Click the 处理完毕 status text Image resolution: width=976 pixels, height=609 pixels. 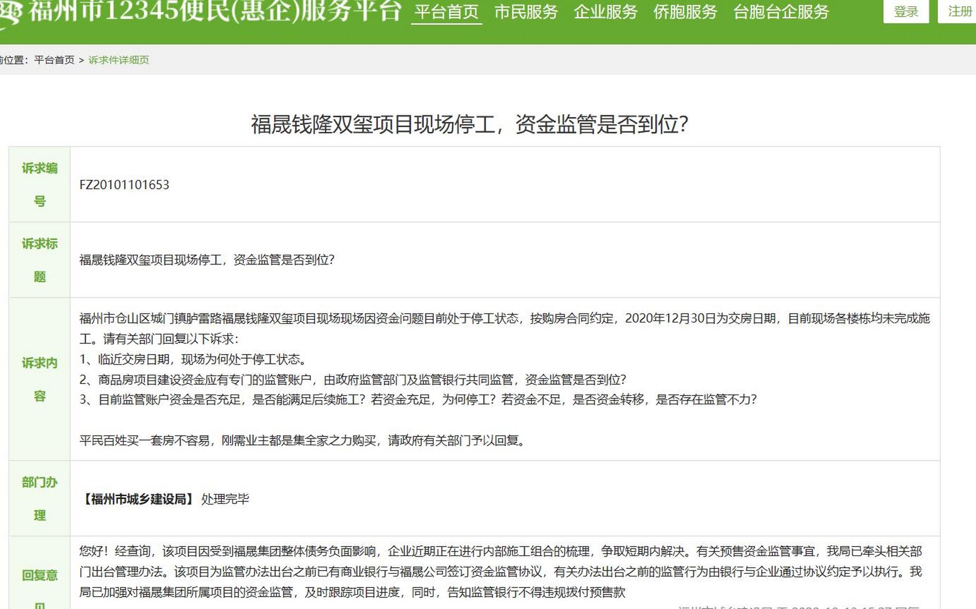point(225,499)
